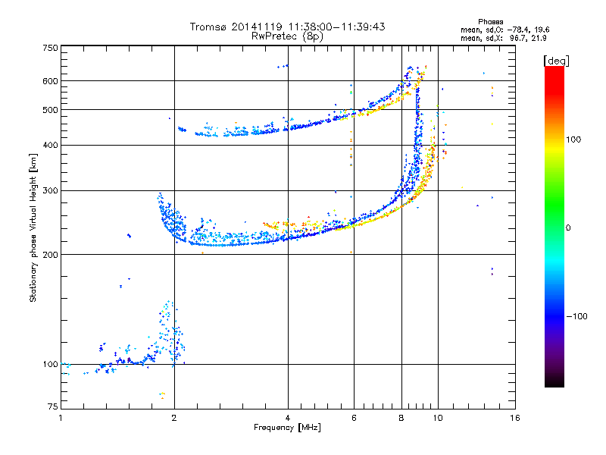Click the x-axis '16' tick label
The width and height of the screenshot is (606, 455).
515,418
